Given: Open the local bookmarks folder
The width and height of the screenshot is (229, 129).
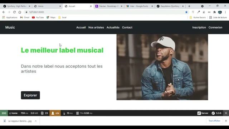Looking at the screenshot, I should (62, 18).
